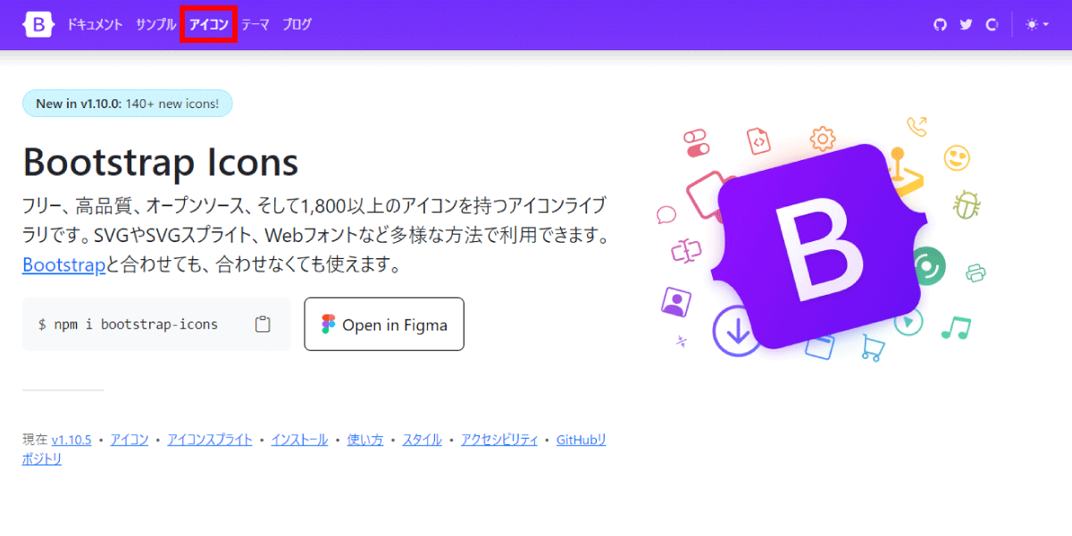Image resolution: width=1072 pixels, height=536 pixels.
Task: Open the インストール link
Action: [x=299, y=440]
